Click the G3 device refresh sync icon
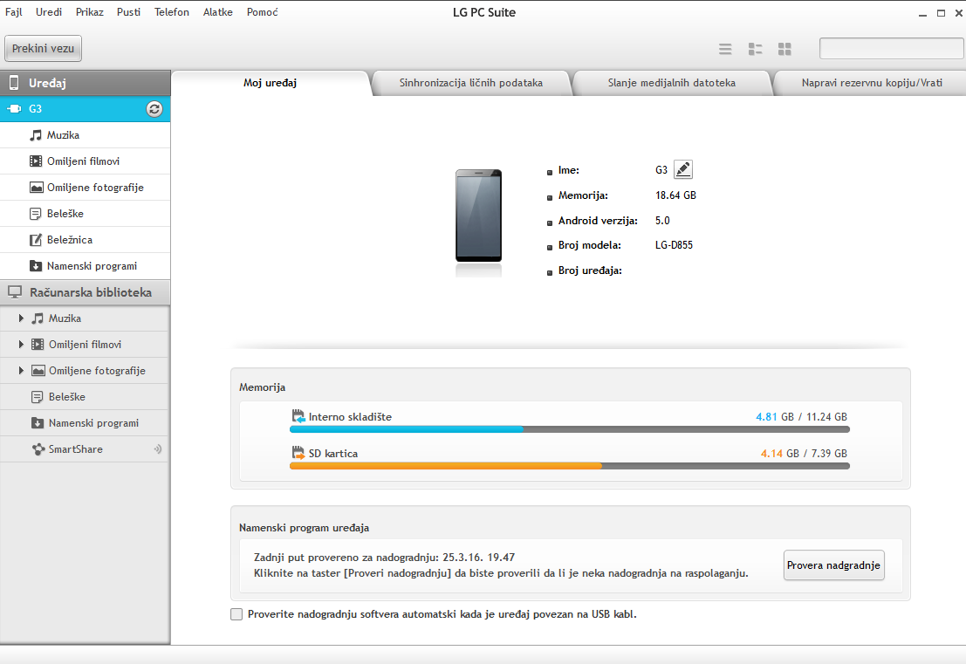966x664 pixels. coord(154,109)
